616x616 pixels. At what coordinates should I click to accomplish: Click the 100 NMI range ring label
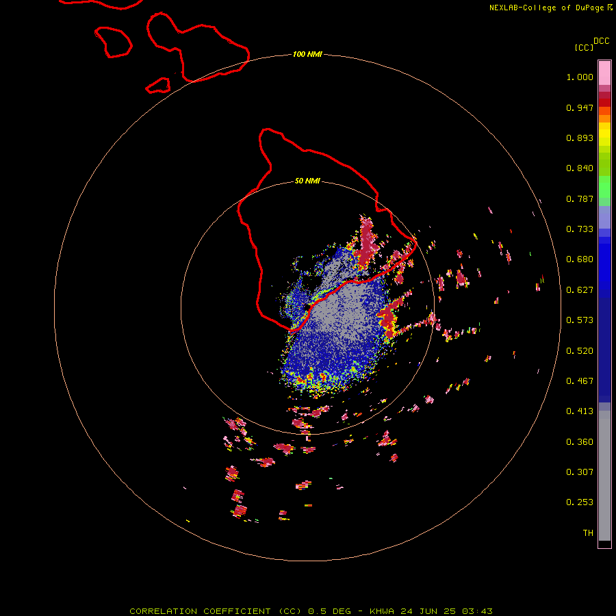tap(307, 54)
